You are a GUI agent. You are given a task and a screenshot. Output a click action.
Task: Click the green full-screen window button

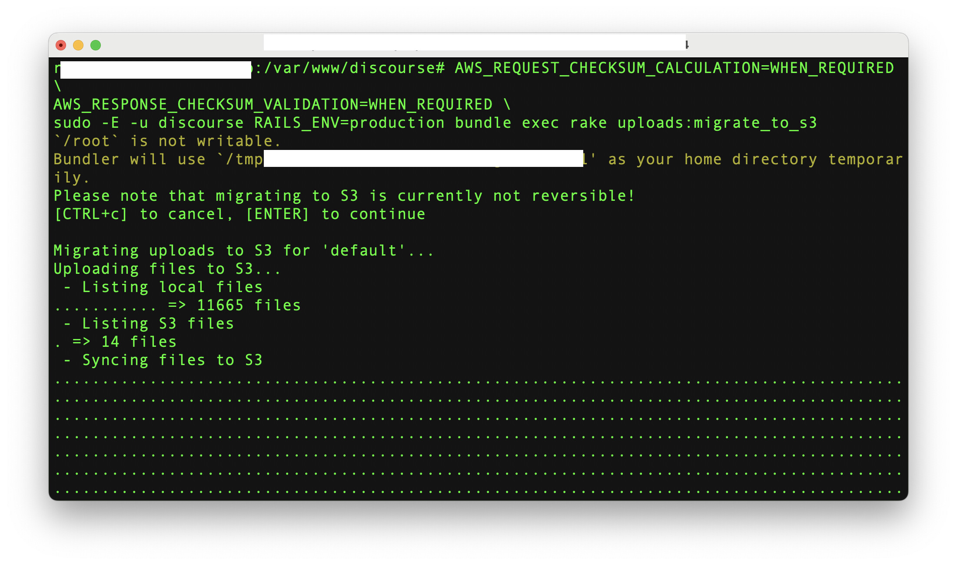pyautogui.click(x=96, y=45)
